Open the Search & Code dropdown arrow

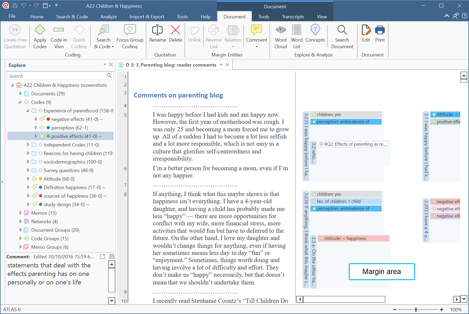point(113,47)
